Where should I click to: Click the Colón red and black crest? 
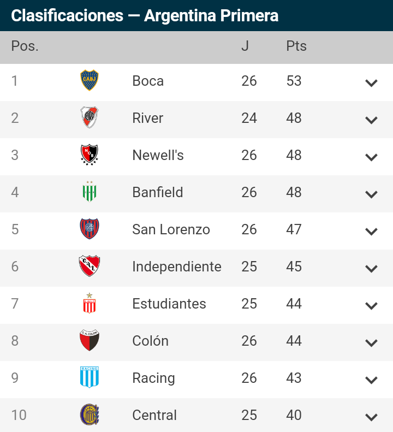coord(89,340)
